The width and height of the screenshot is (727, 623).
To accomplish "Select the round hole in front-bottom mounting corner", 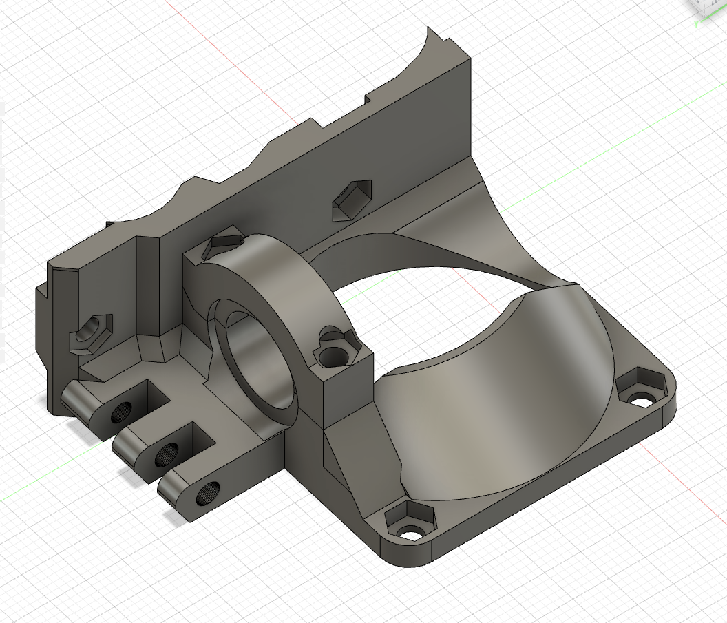I will click(x=410, y=533).
